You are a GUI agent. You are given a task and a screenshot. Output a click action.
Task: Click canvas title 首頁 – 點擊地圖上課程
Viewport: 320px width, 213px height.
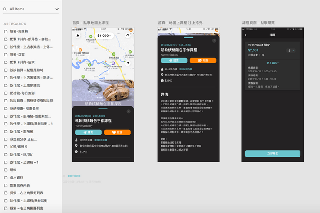[90, 23]
